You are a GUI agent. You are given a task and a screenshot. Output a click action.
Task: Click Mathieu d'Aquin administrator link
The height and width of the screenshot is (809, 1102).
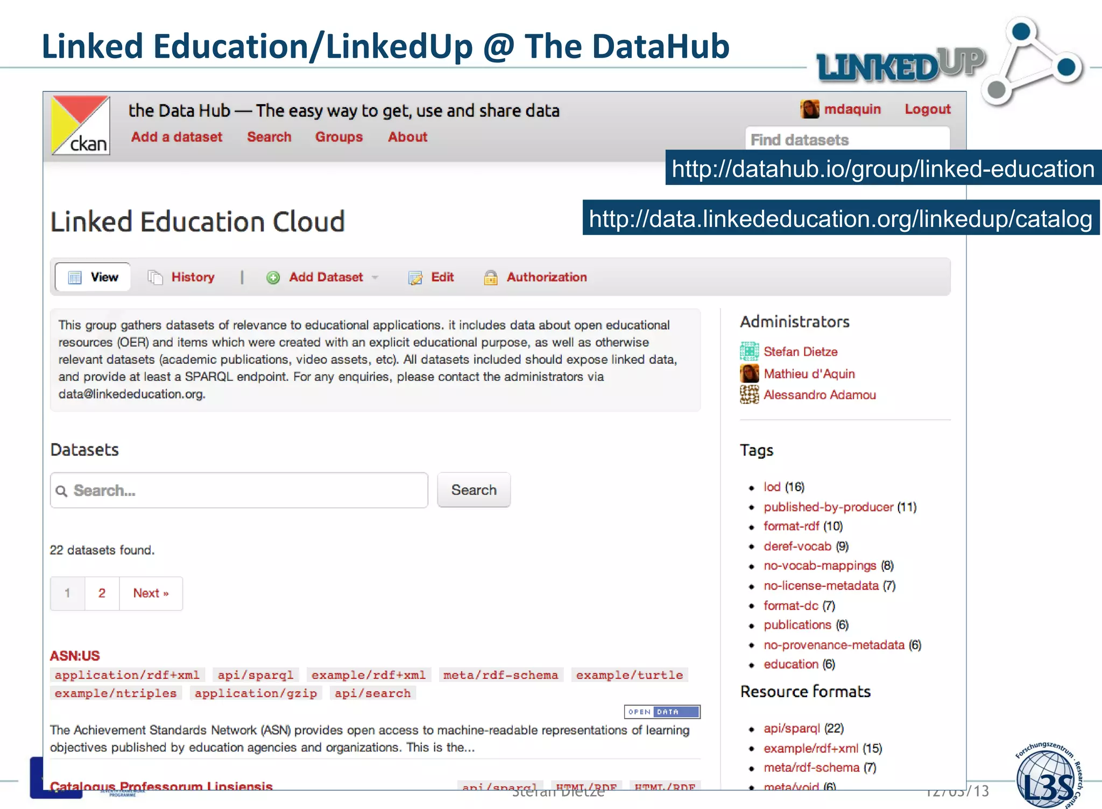click(x=809, y=374)
